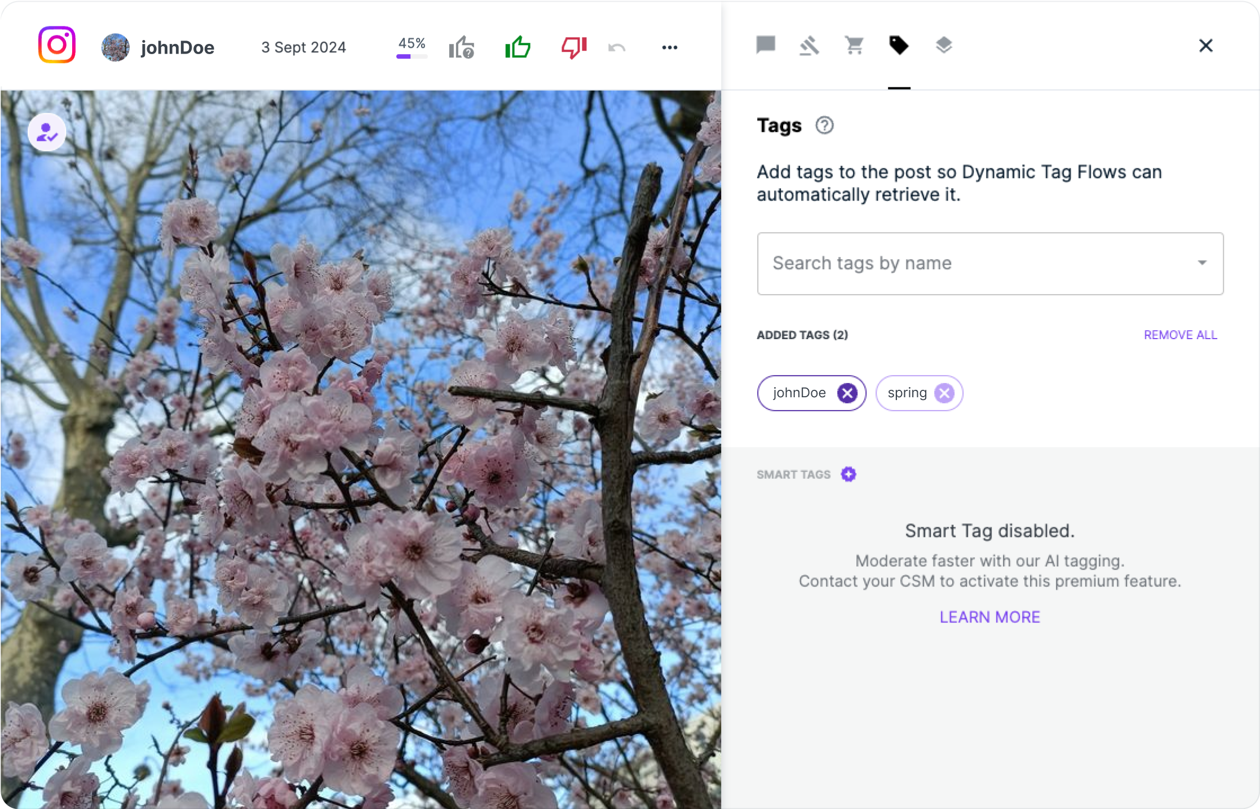The width and height of the screenshot is (1260, 809).
Task: Open the layers stack tab
Action: (944, 45)
